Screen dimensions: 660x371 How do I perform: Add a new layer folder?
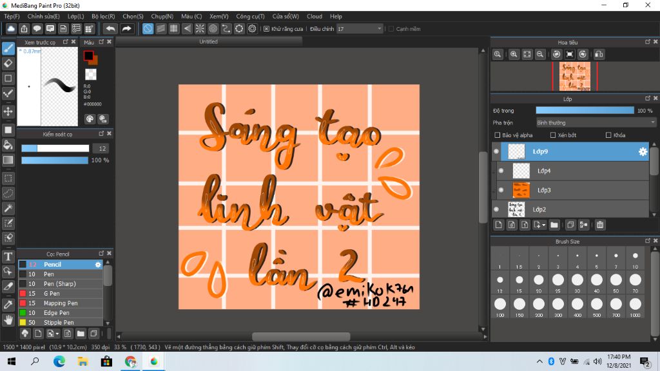[x=554, y=225]
